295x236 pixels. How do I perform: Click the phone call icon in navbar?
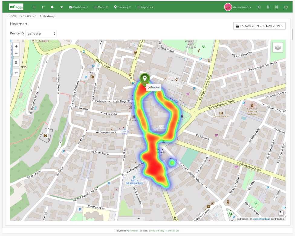pyautogui.click(x=43, y=7)
